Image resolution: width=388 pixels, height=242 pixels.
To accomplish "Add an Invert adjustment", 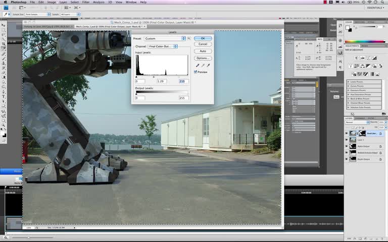I will click(x=354, y=74).
